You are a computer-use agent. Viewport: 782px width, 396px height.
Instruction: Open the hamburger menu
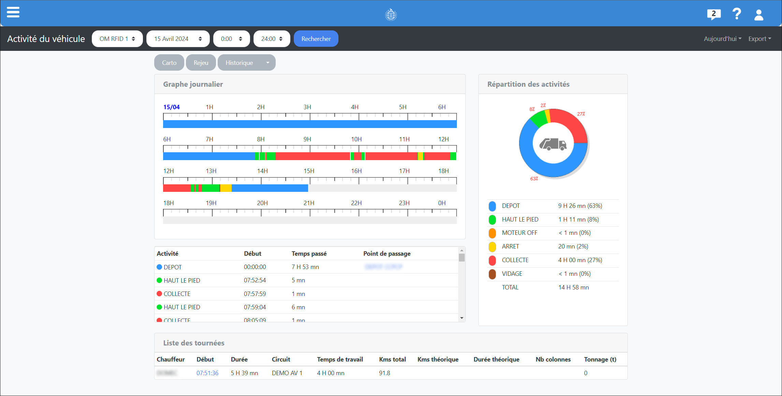(13, 13)
